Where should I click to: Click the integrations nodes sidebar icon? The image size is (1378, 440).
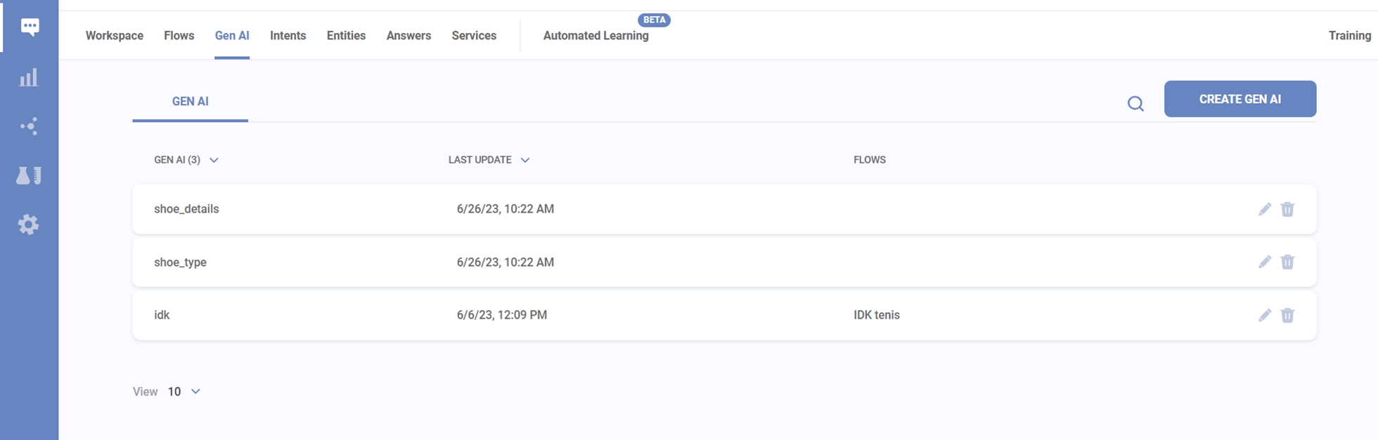tap(29, 126)
